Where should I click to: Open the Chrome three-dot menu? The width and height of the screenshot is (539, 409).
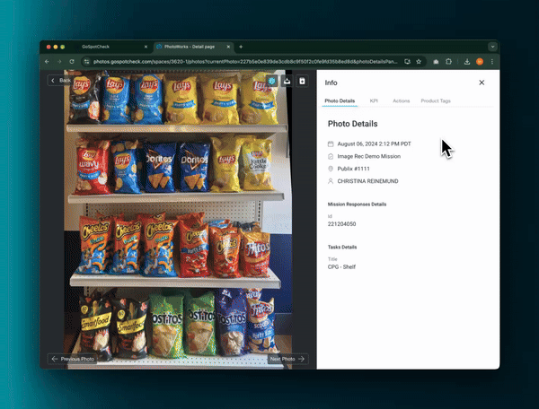pyautogui.click(x=492, y=62)
